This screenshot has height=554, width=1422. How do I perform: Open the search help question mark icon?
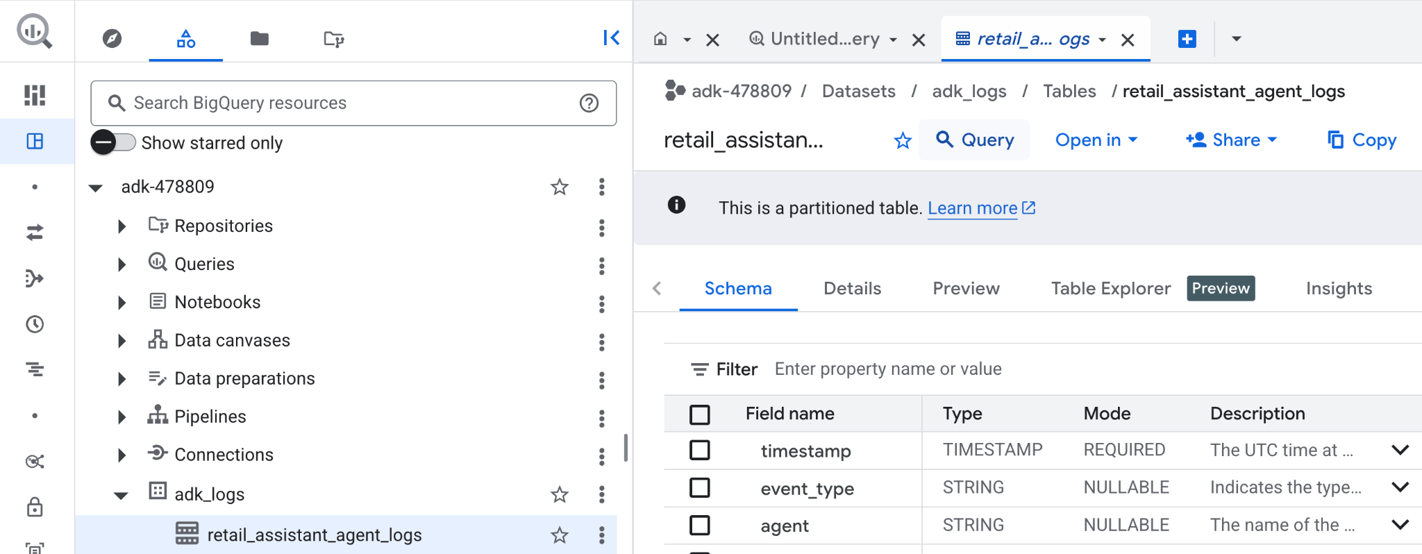pos(589,103)
